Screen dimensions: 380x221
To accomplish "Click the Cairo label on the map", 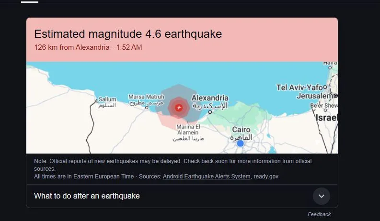I will 241,130.
